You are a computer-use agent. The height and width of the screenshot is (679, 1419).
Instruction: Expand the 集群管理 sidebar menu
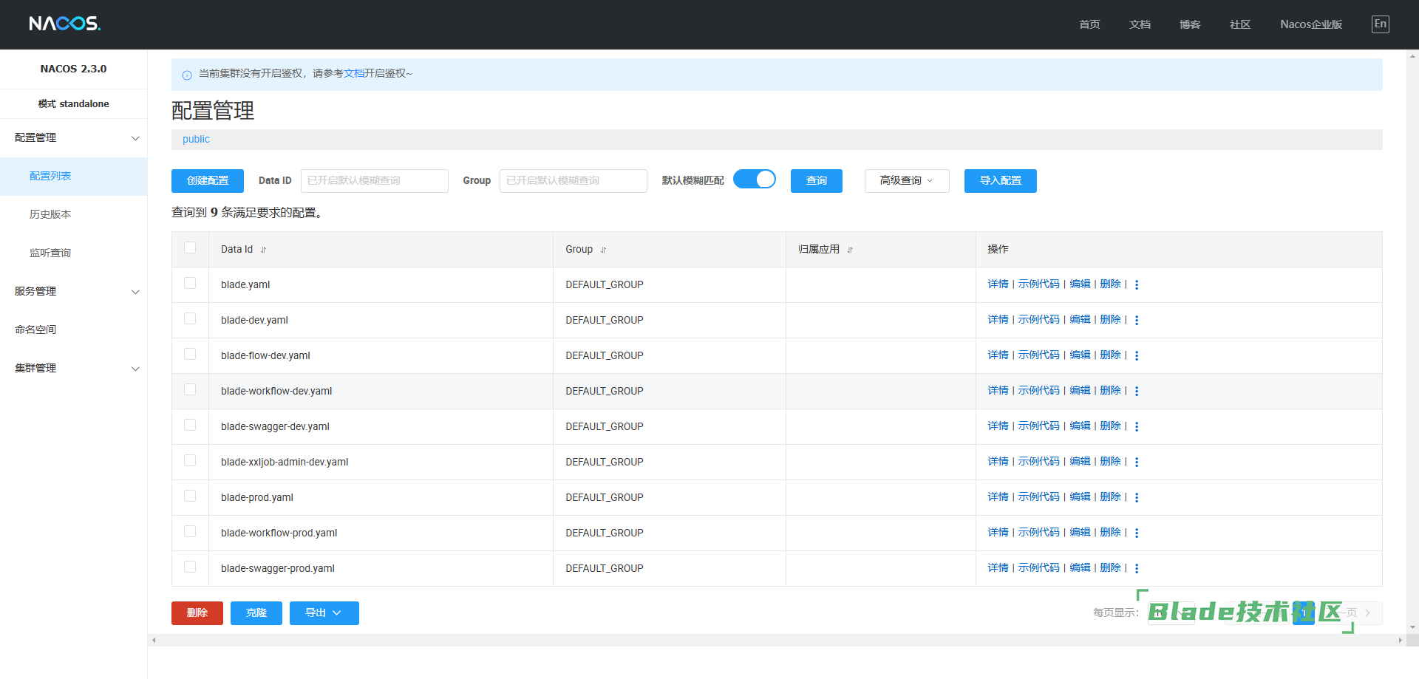point(74,369)
